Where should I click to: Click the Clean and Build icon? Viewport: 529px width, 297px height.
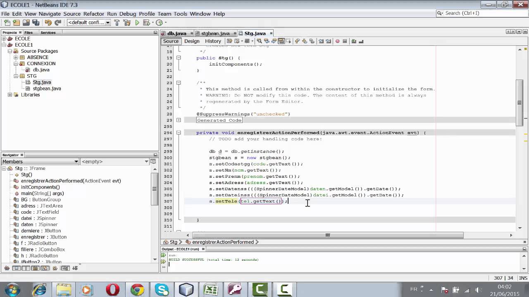[x=127, y=23]
